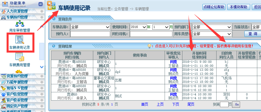Click 现场5S管理 broom icon
This screenshot has height=112, width=261.
(3, 88)
